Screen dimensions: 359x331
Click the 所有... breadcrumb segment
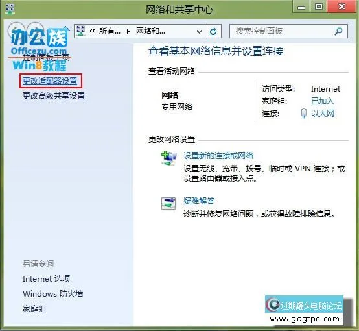click(110, 31)
